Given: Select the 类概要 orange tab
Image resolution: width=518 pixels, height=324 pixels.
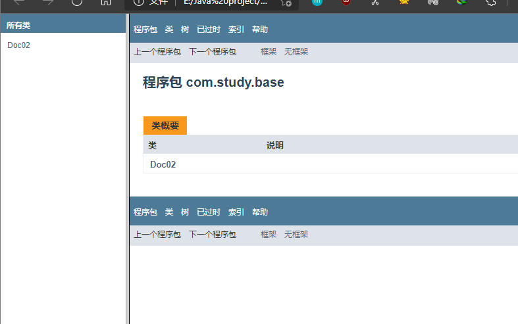Looking at the screenshot, I should point(165,126).
